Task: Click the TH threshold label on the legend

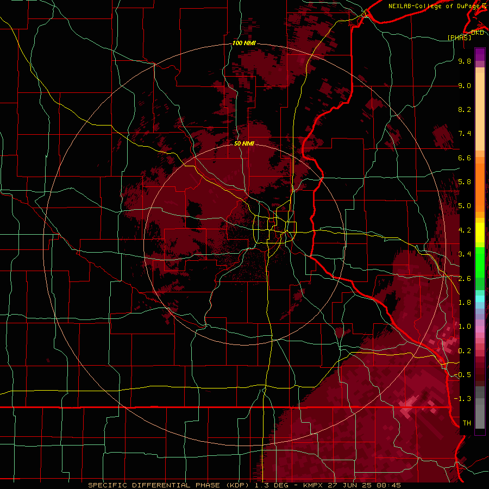Action: pyautogui.click(x=467, y=423)
